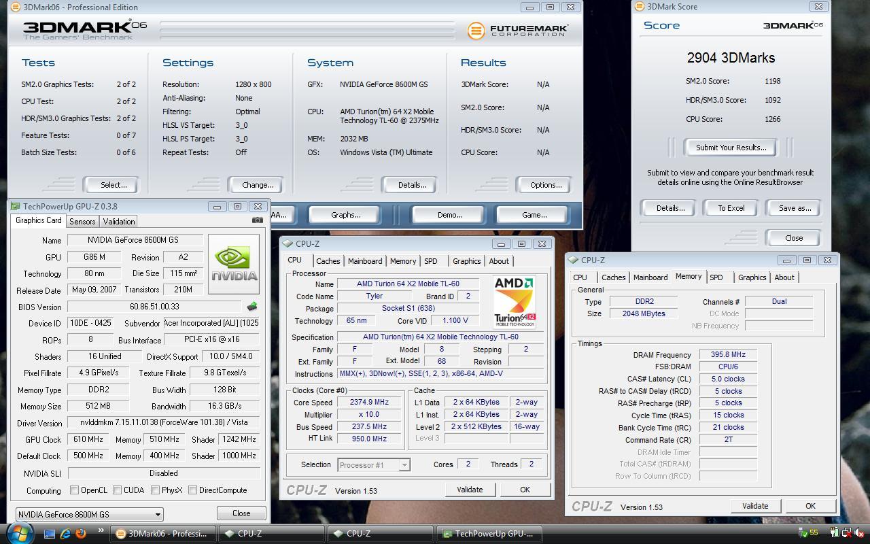Click the Graphs... button in 3DMark06
This screenshot has width=870, height=544.
[x=345, y=215]
